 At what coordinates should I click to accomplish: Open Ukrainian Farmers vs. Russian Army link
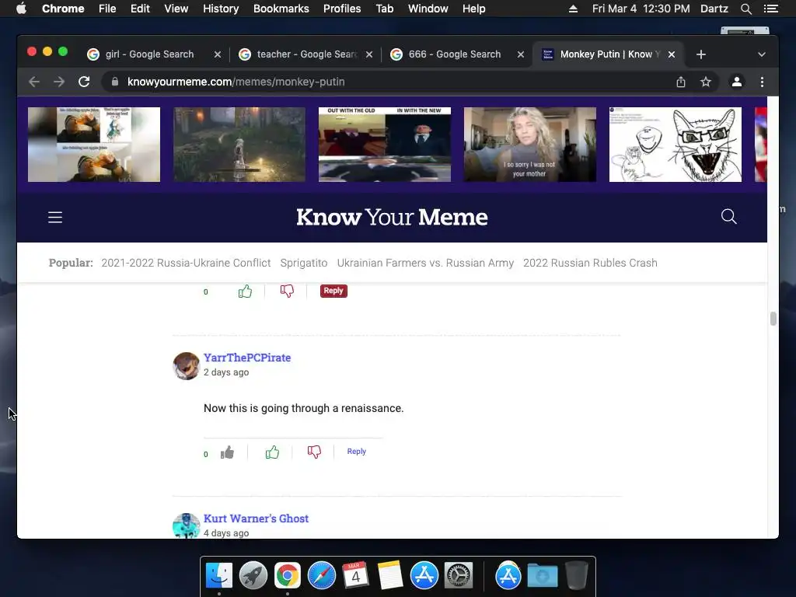pyautogui.click(x=425, y=263)
